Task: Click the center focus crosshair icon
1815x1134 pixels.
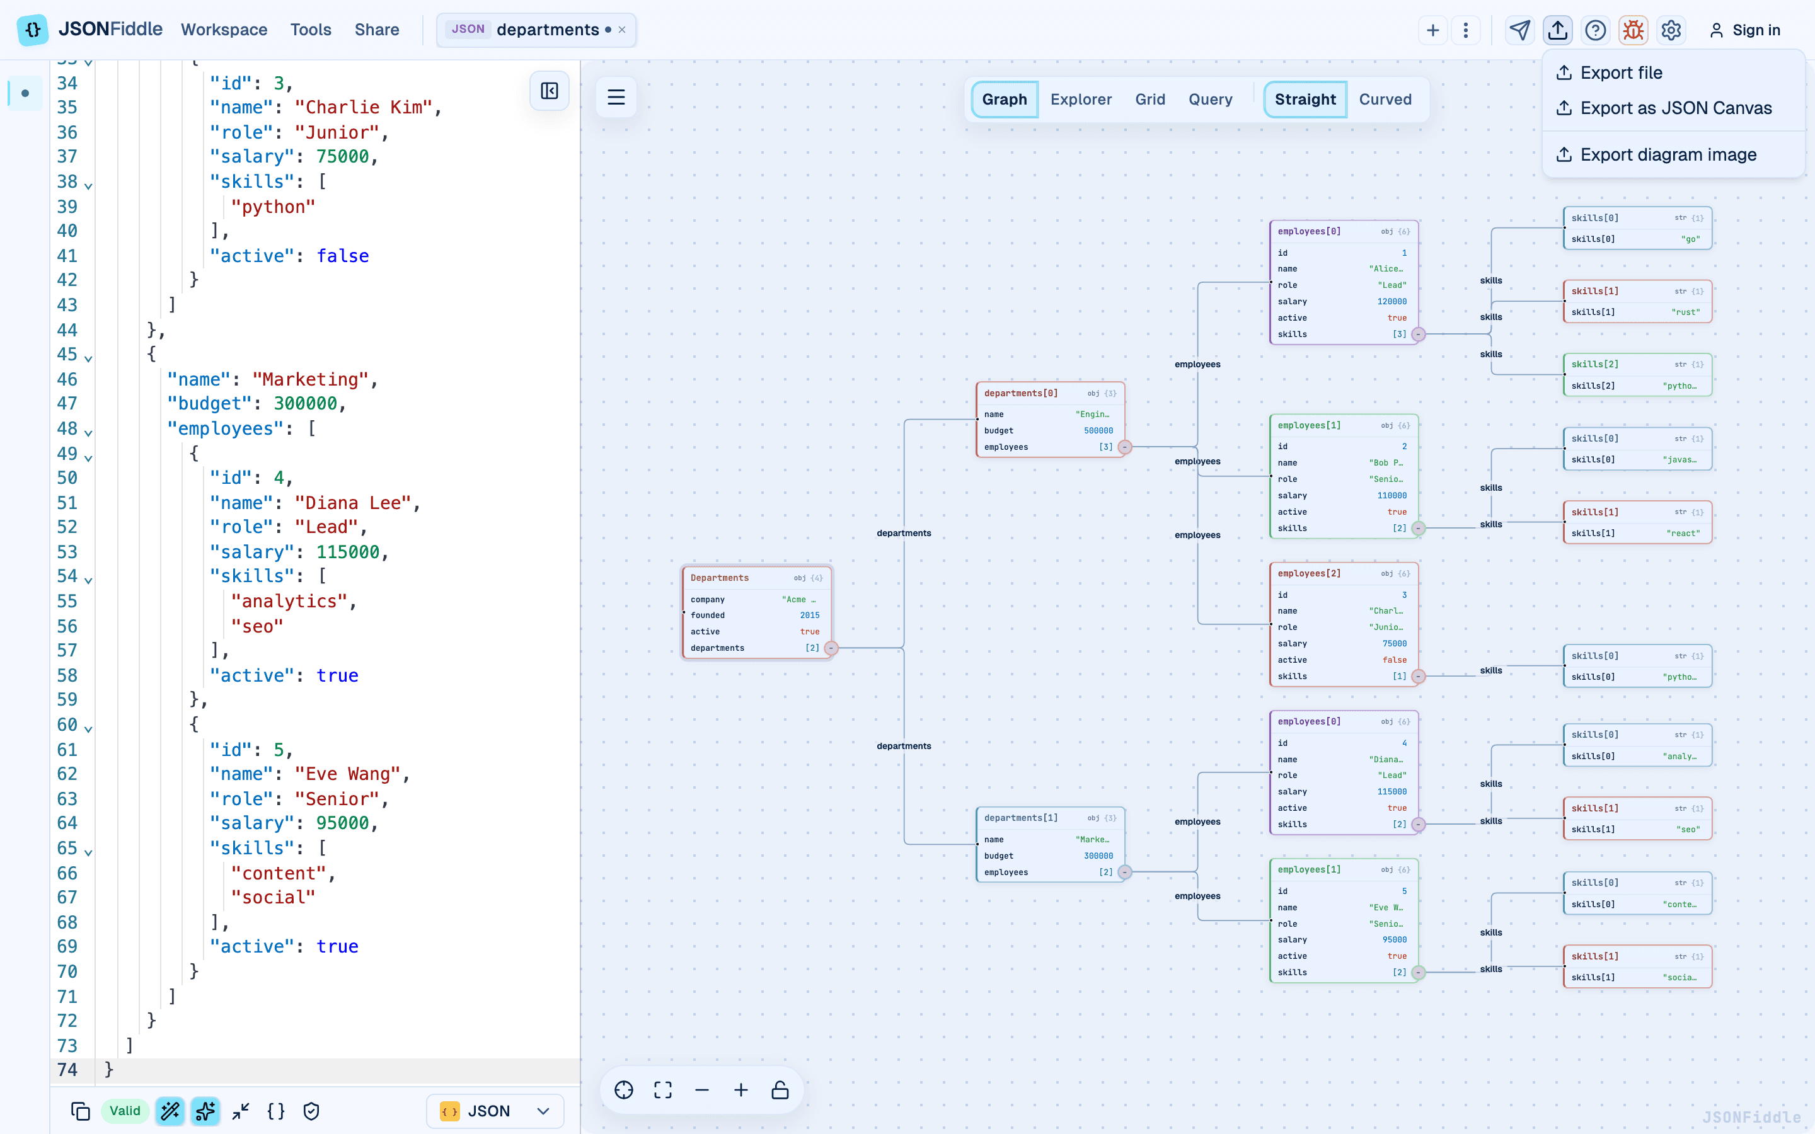Action: (624, 1090)
